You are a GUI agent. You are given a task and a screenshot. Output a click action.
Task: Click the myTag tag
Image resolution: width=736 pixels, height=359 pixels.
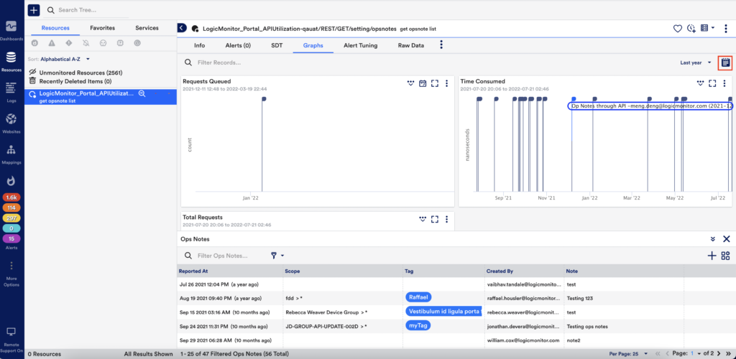coord(418,325)
